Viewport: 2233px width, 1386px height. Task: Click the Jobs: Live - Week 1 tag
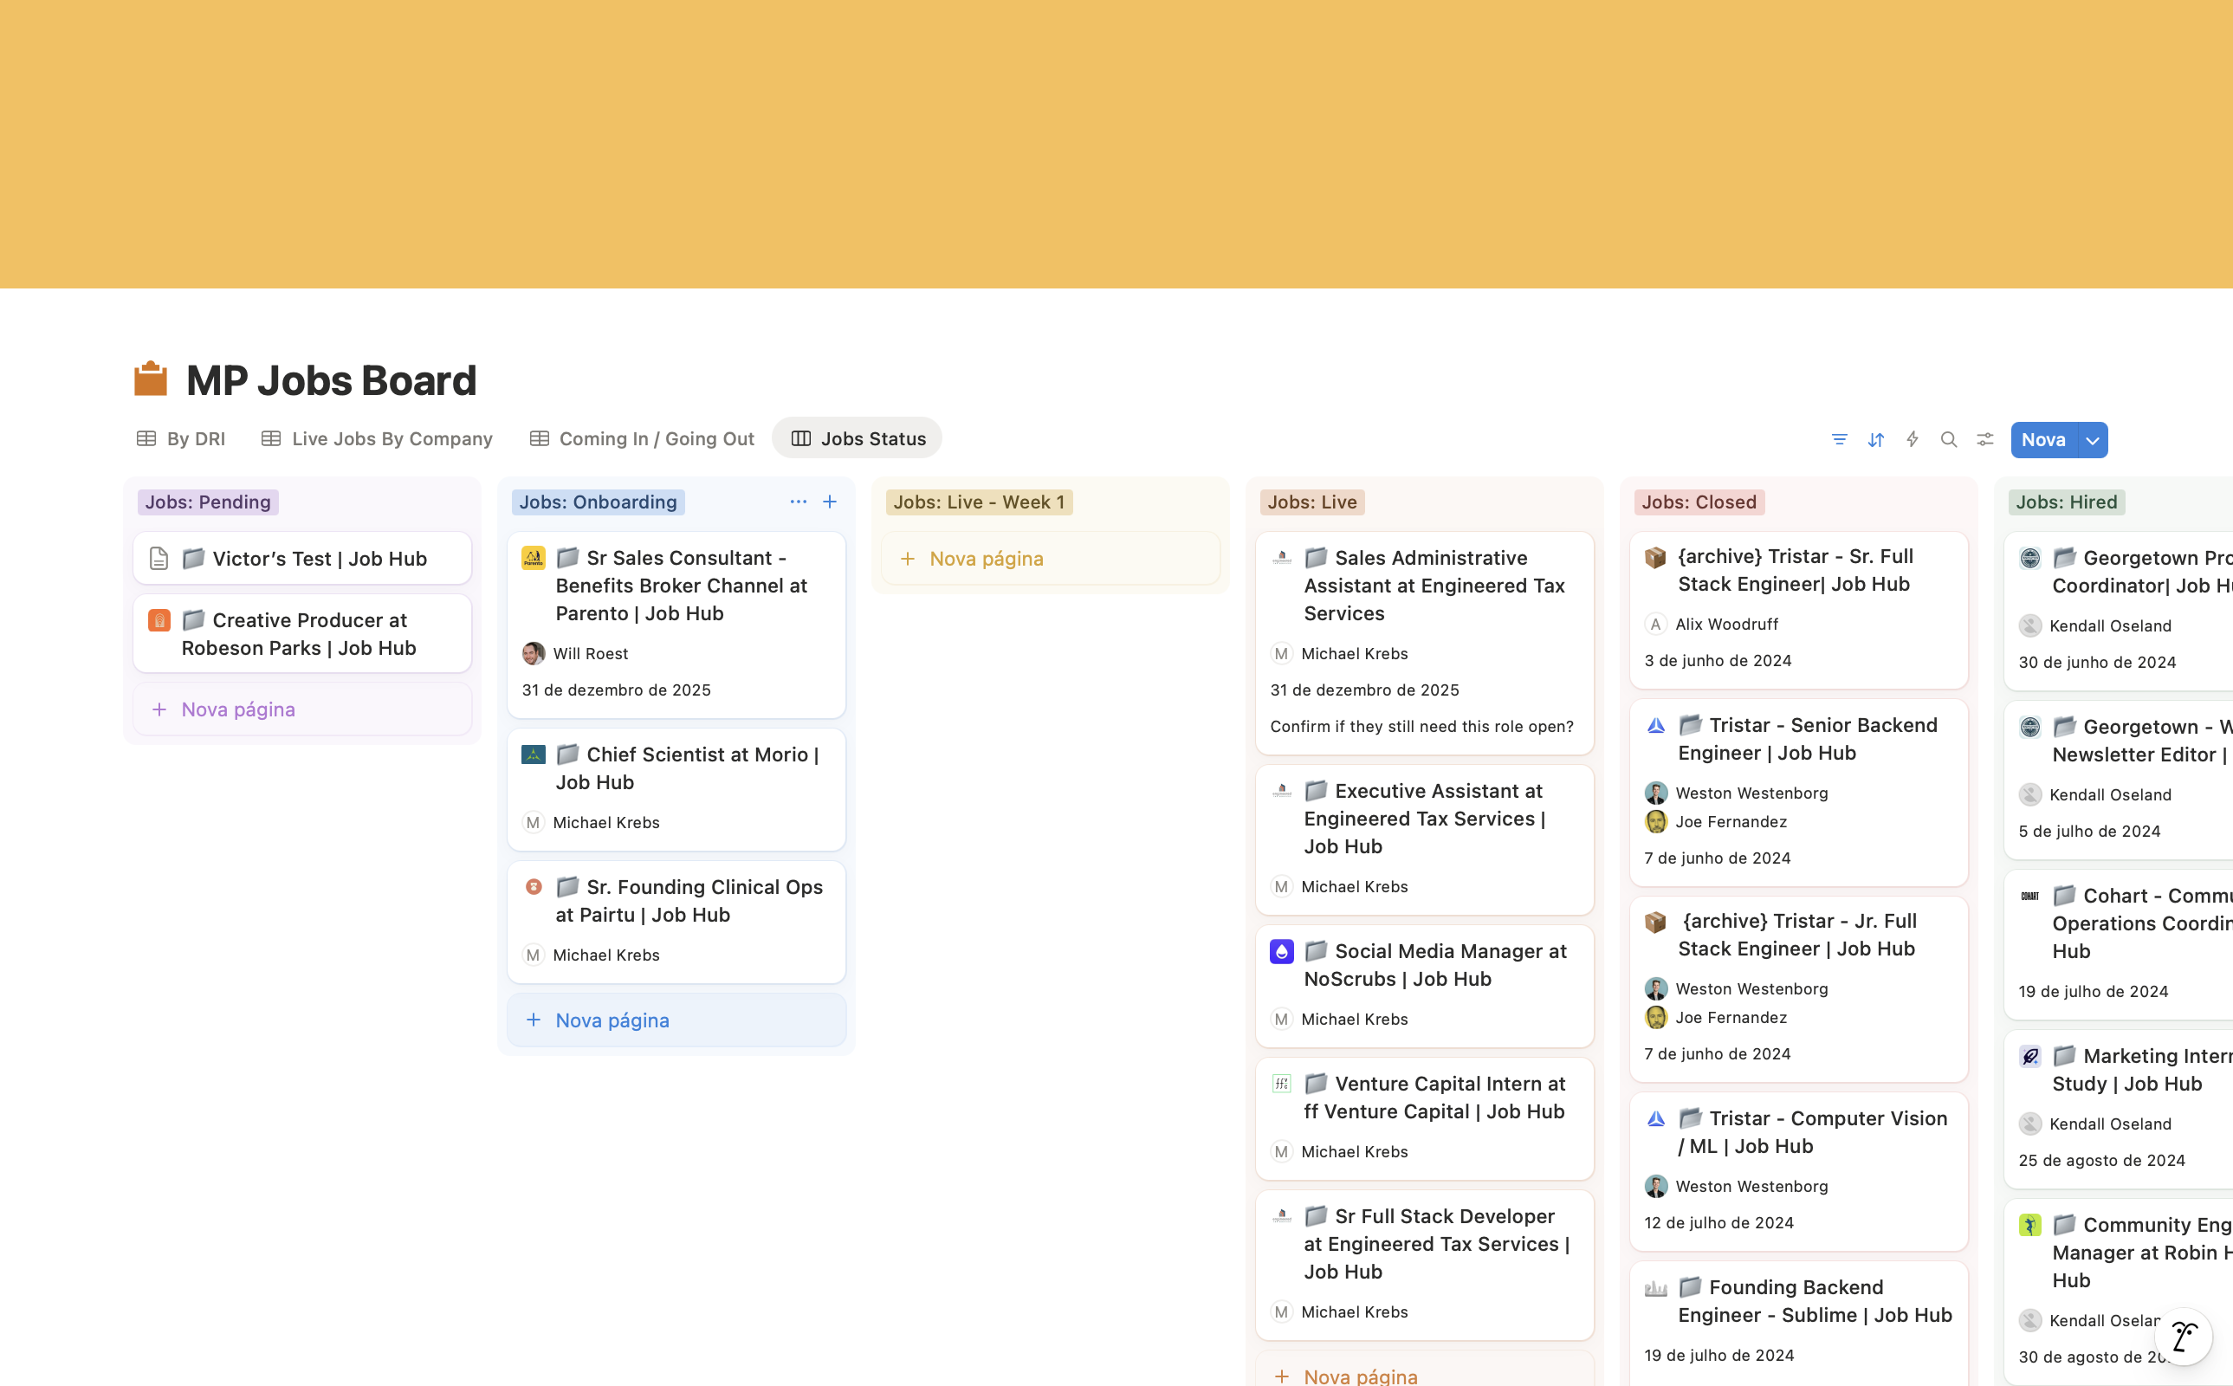coord(978,502)
